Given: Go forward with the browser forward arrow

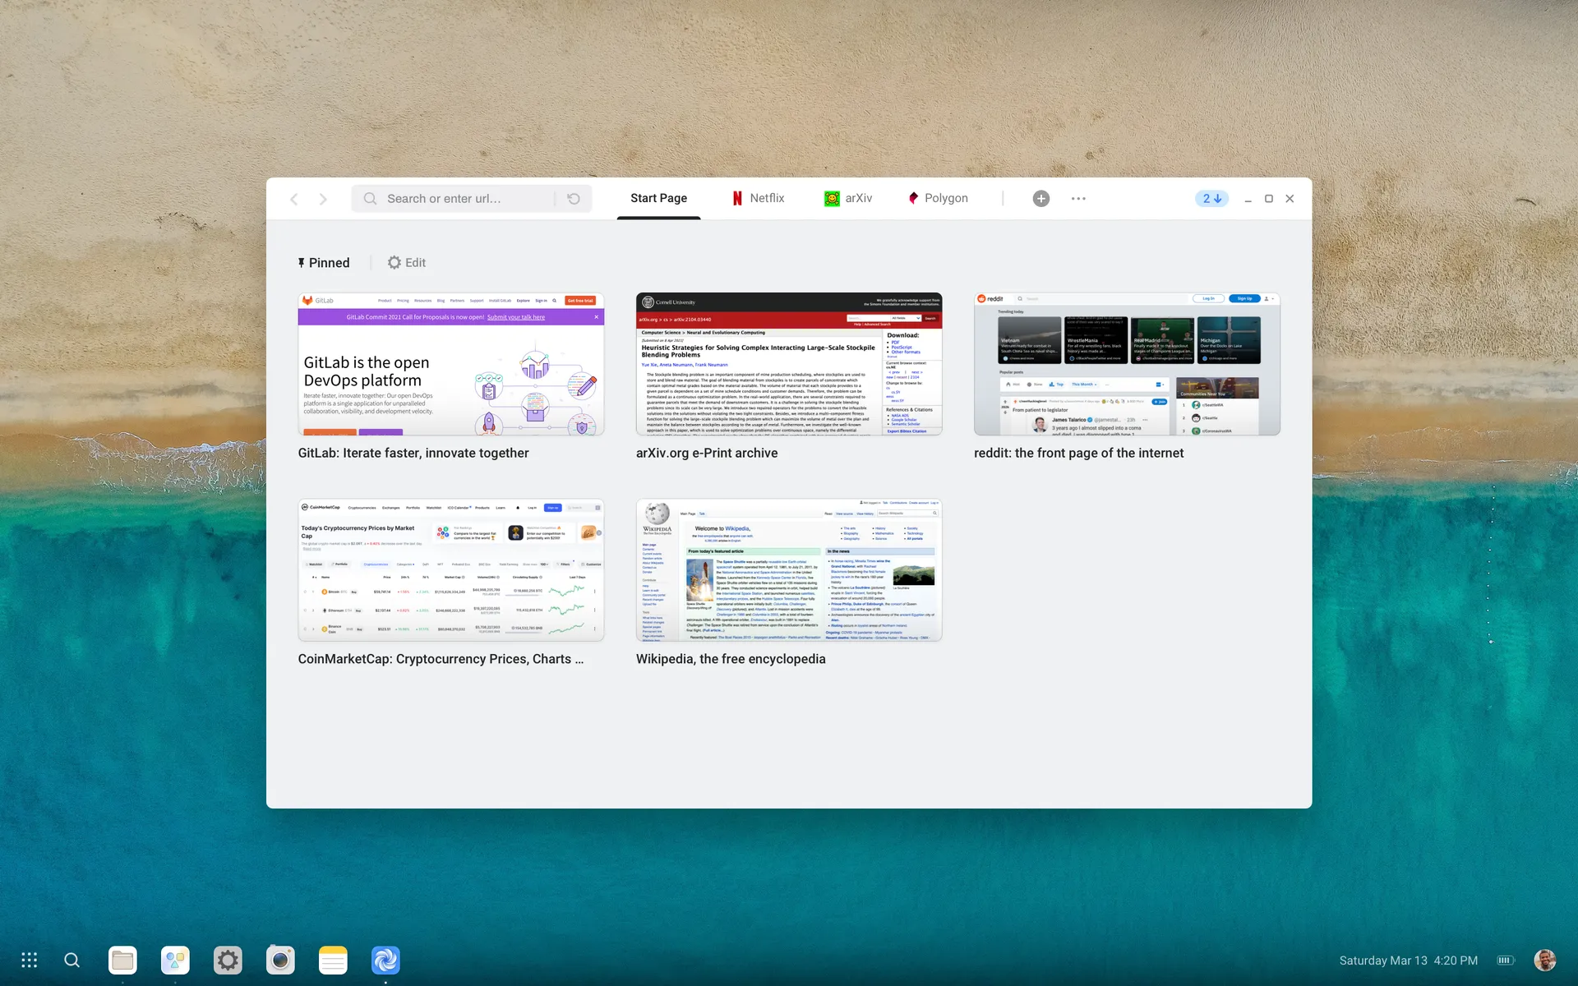Looking at the screenshot, I should [323, 199].
